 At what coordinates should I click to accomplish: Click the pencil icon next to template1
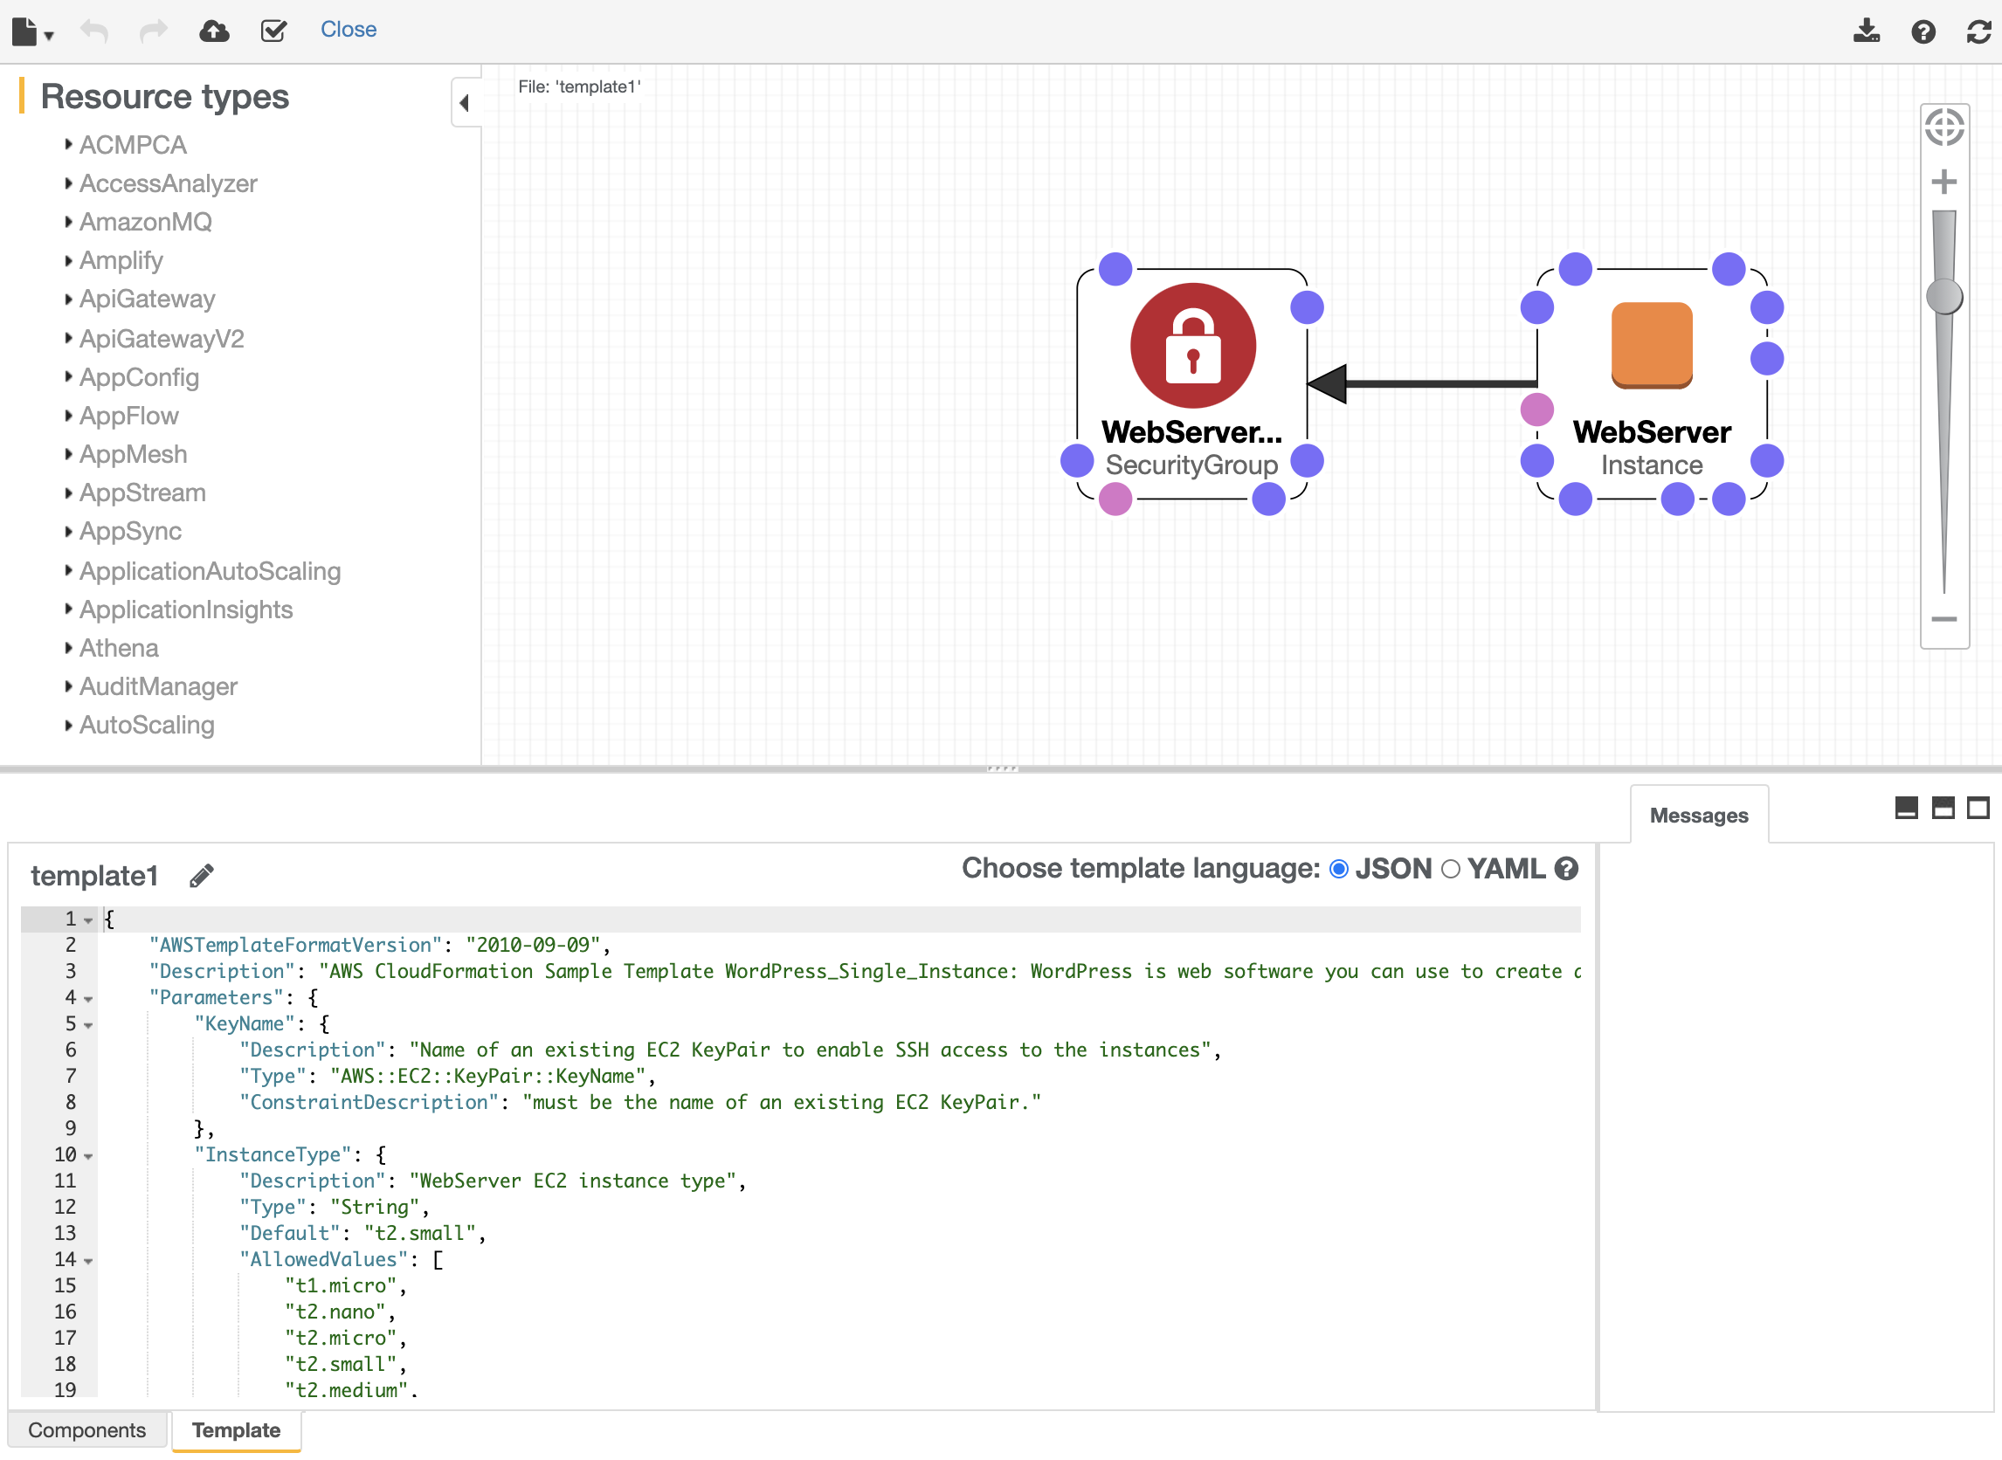click(202, 876)
